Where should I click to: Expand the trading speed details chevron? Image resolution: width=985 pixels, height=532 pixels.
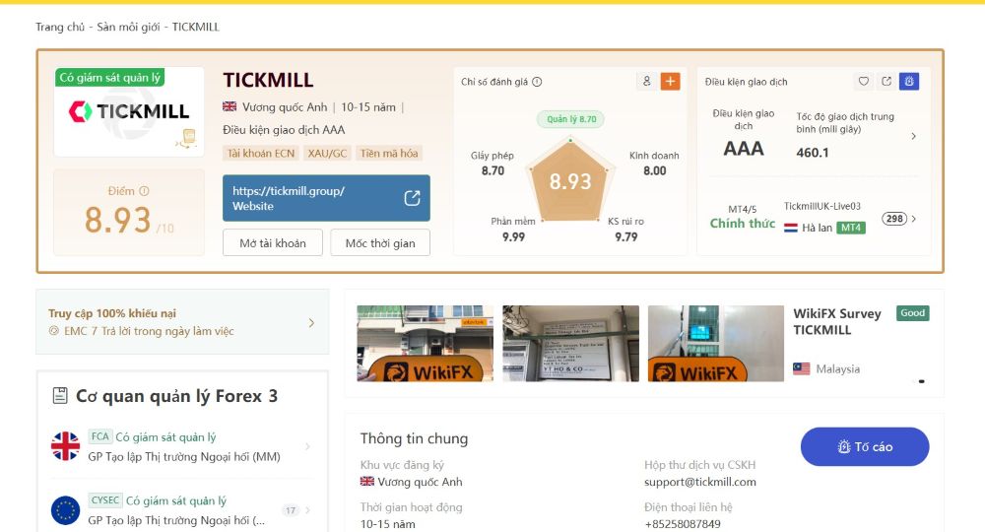(913, 136)
